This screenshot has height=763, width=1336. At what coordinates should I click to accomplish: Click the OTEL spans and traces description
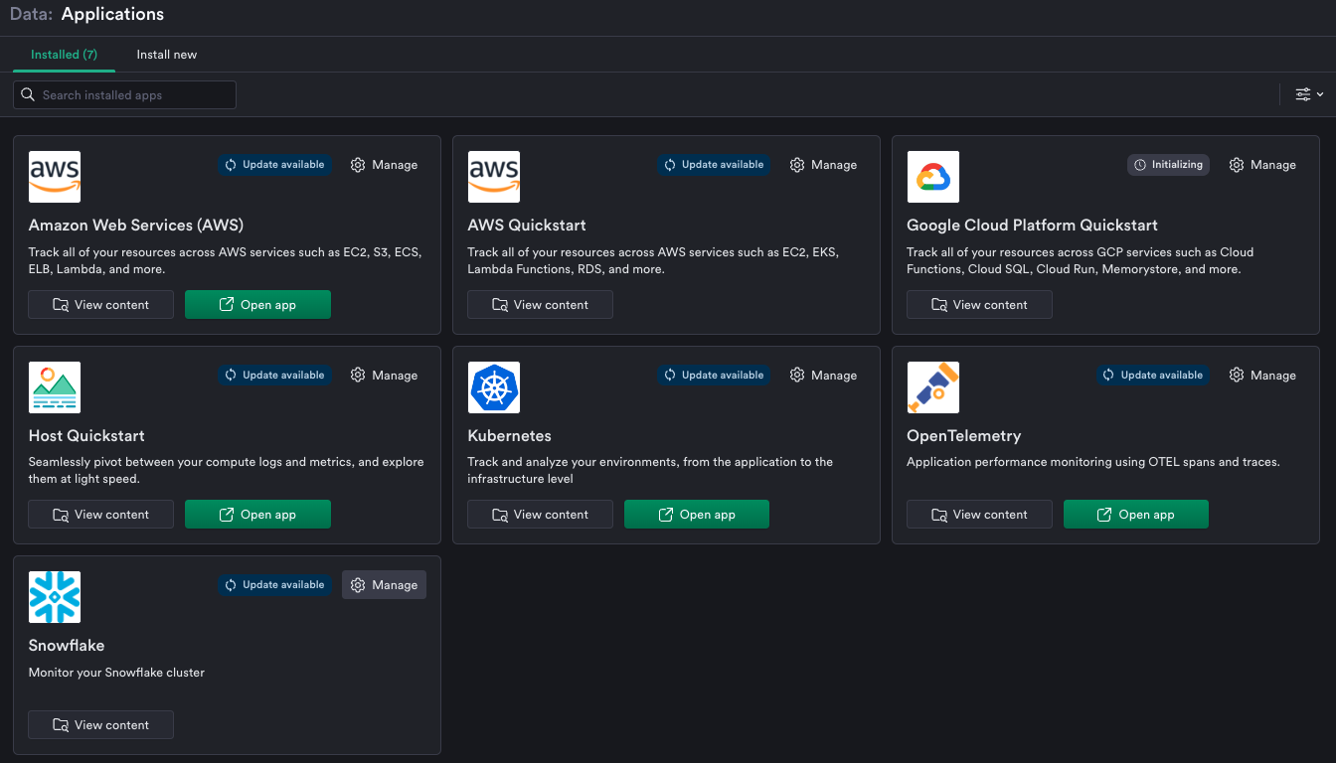1093,462
